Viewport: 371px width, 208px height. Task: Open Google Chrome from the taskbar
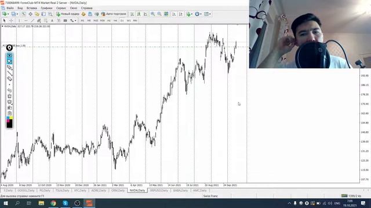(53, 203)
